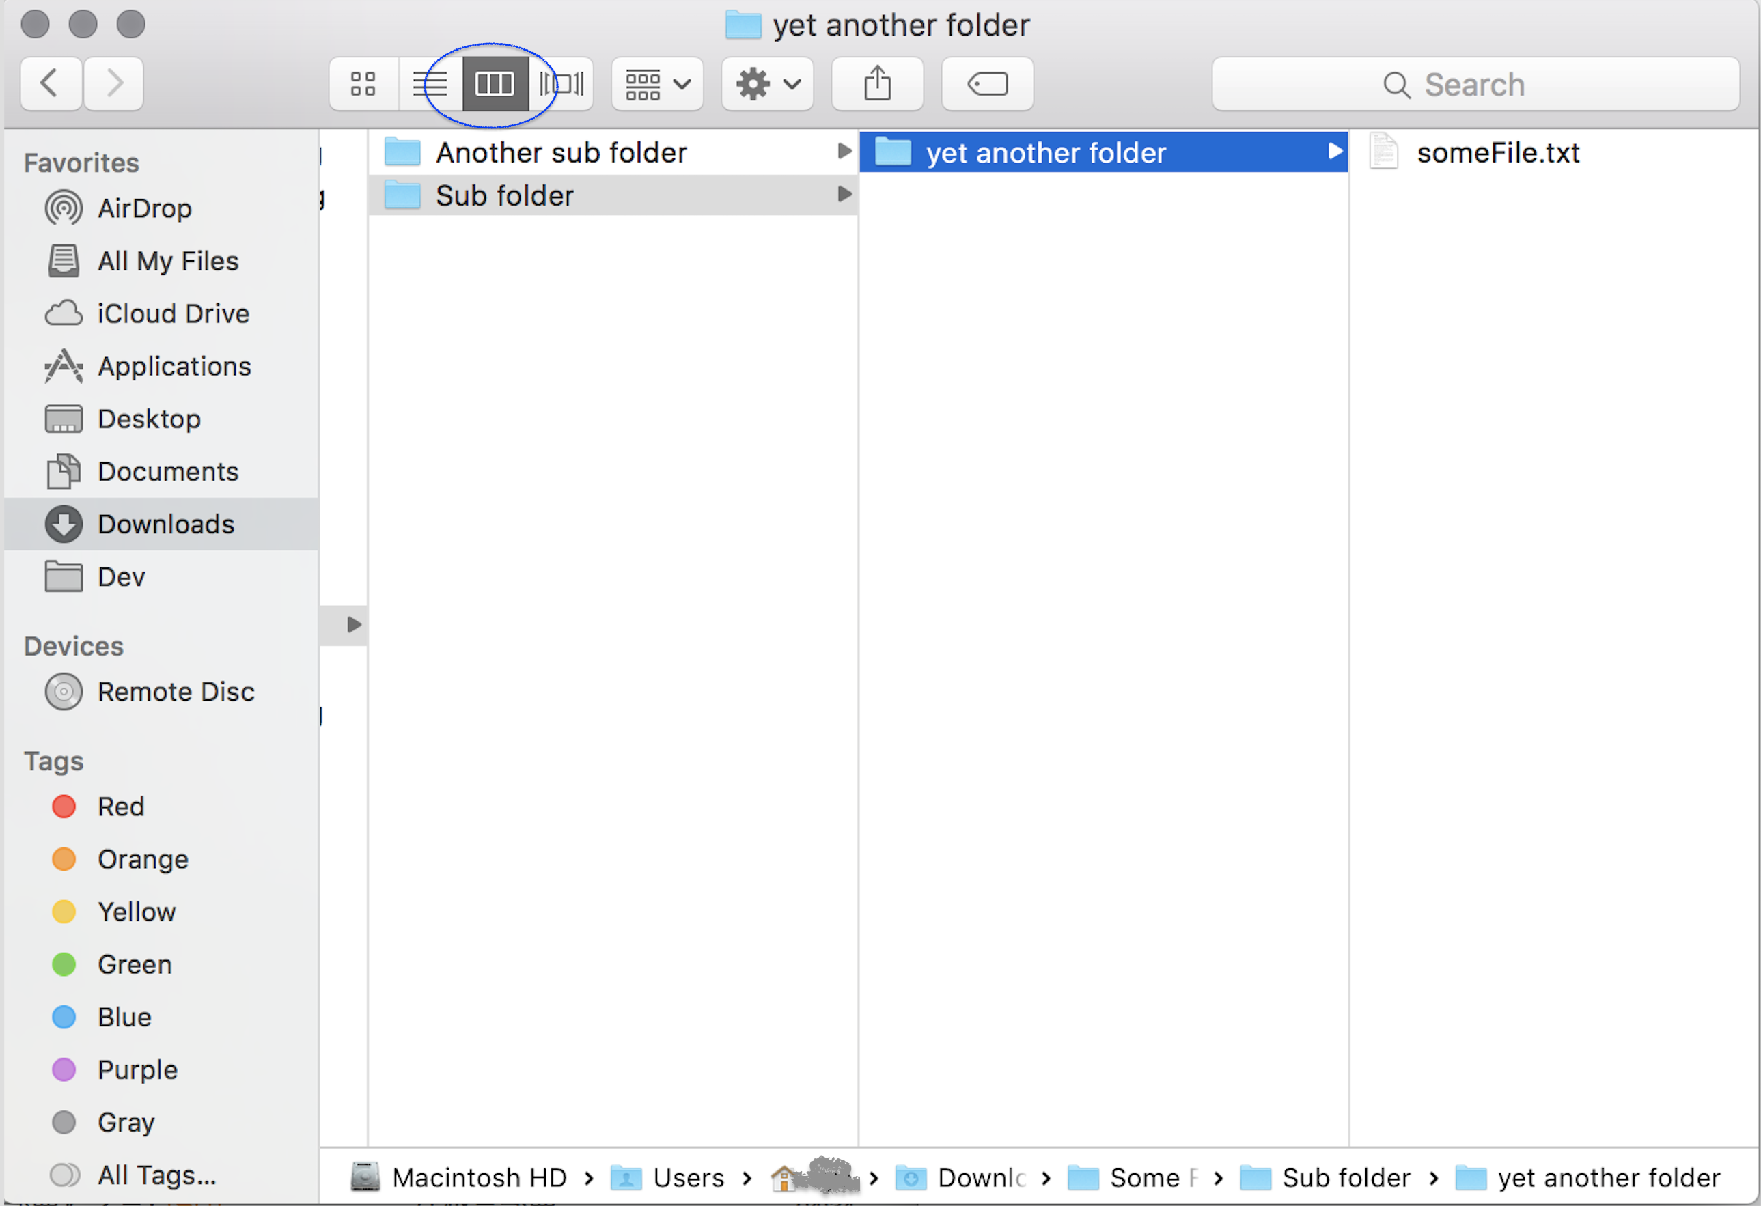Expand arrow beside Another sub folder

pos(844,152)
